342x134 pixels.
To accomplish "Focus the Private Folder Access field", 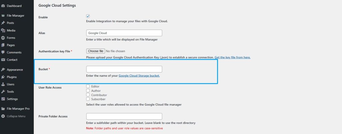I will (x=124, y=116).
